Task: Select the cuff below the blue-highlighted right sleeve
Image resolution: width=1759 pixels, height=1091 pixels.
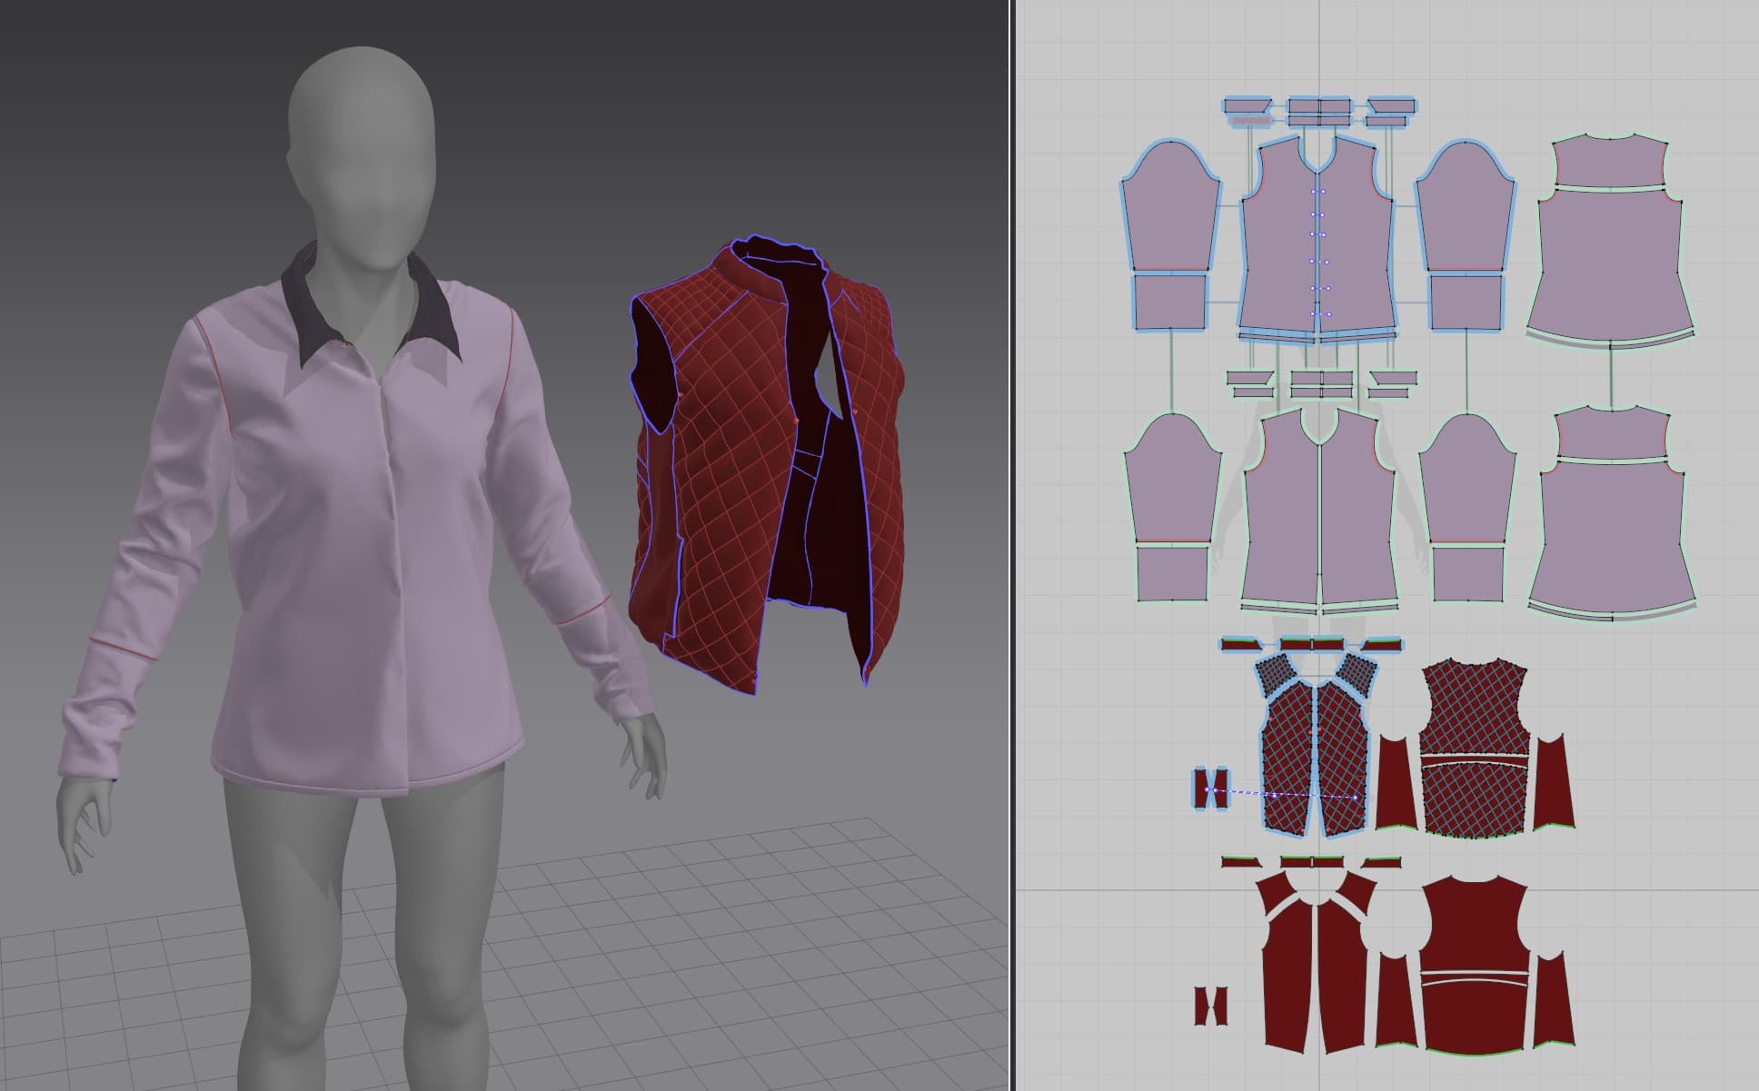Action: (1466, 302)
